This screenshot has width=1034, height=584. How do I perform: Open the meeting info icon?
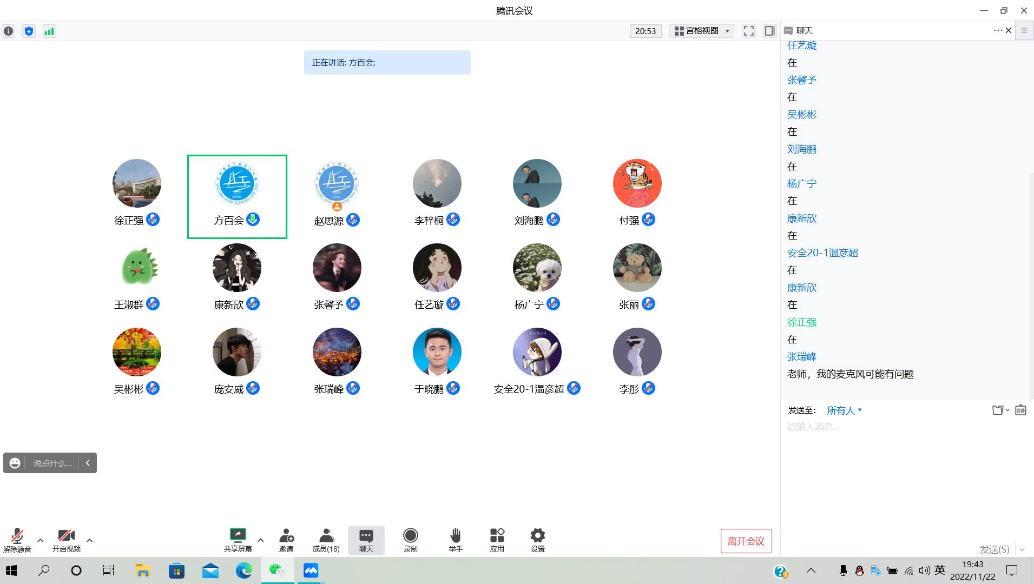9,31
